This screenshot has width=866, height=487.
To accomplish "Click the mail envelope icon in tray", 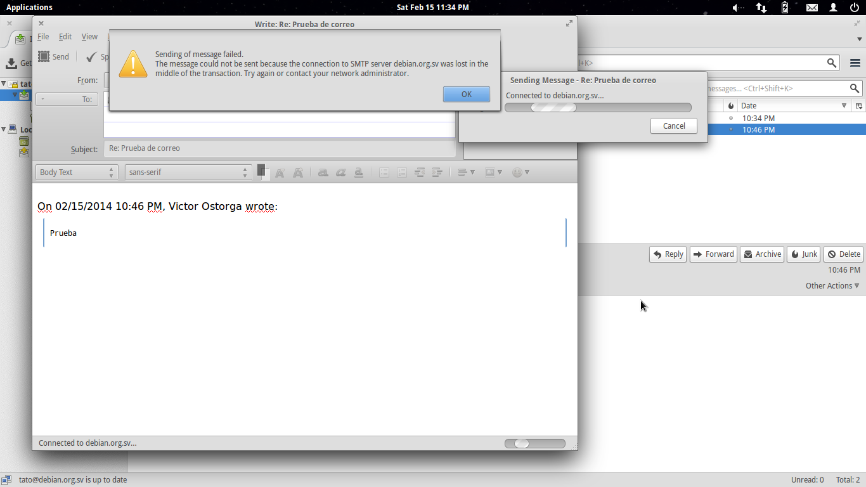I will pyautogui.click(x=811, y=8).
